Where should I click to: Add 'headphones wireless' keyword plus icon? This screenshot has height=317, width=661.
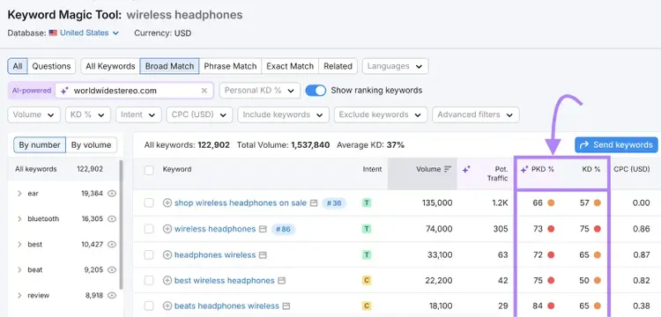pos(167,255)
